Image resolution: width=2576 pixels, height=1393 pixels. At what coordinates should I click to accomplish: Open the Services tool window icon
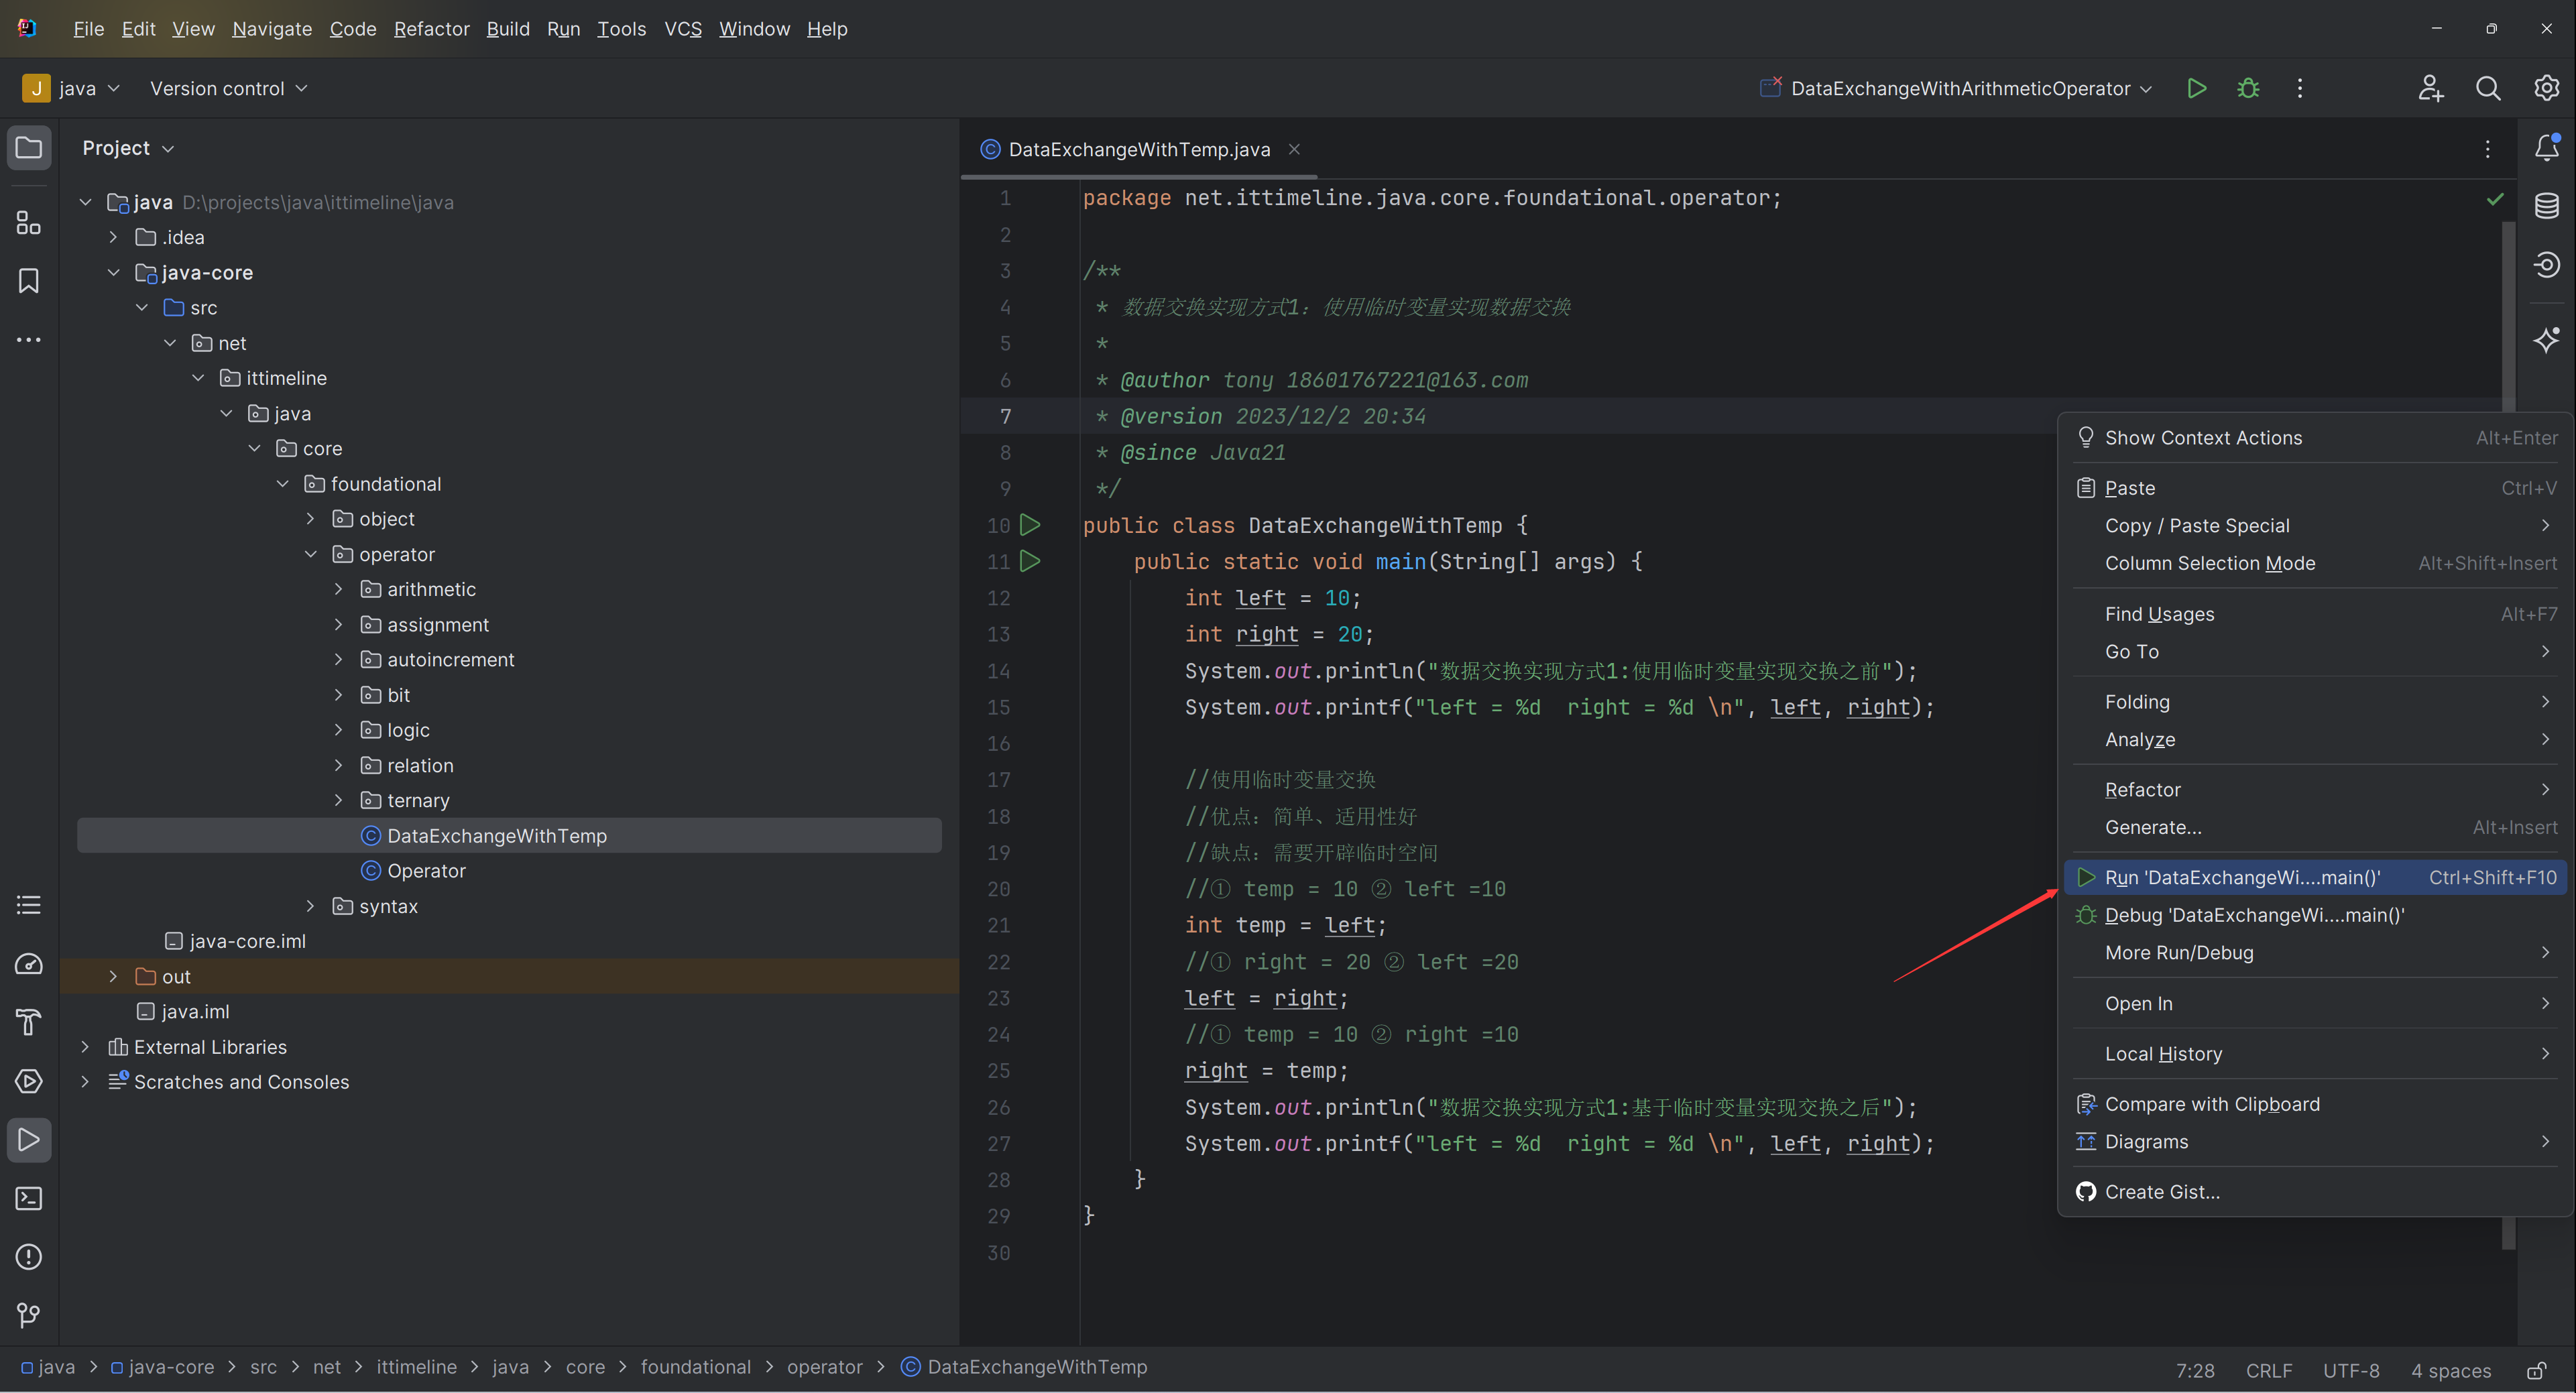[x=29, y=1082]
